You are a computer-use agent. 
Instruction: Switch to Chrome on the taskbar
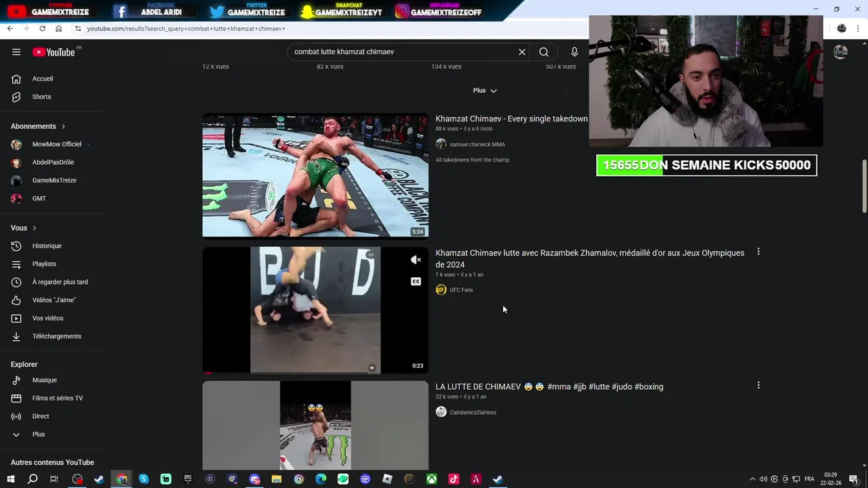[122, 479]
